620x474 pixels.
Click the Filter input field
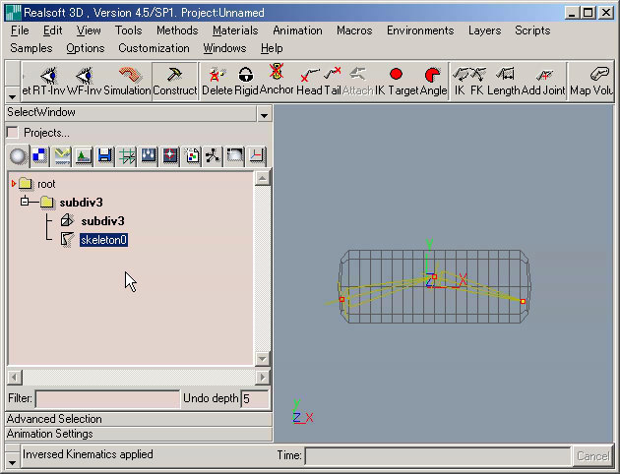107,399
